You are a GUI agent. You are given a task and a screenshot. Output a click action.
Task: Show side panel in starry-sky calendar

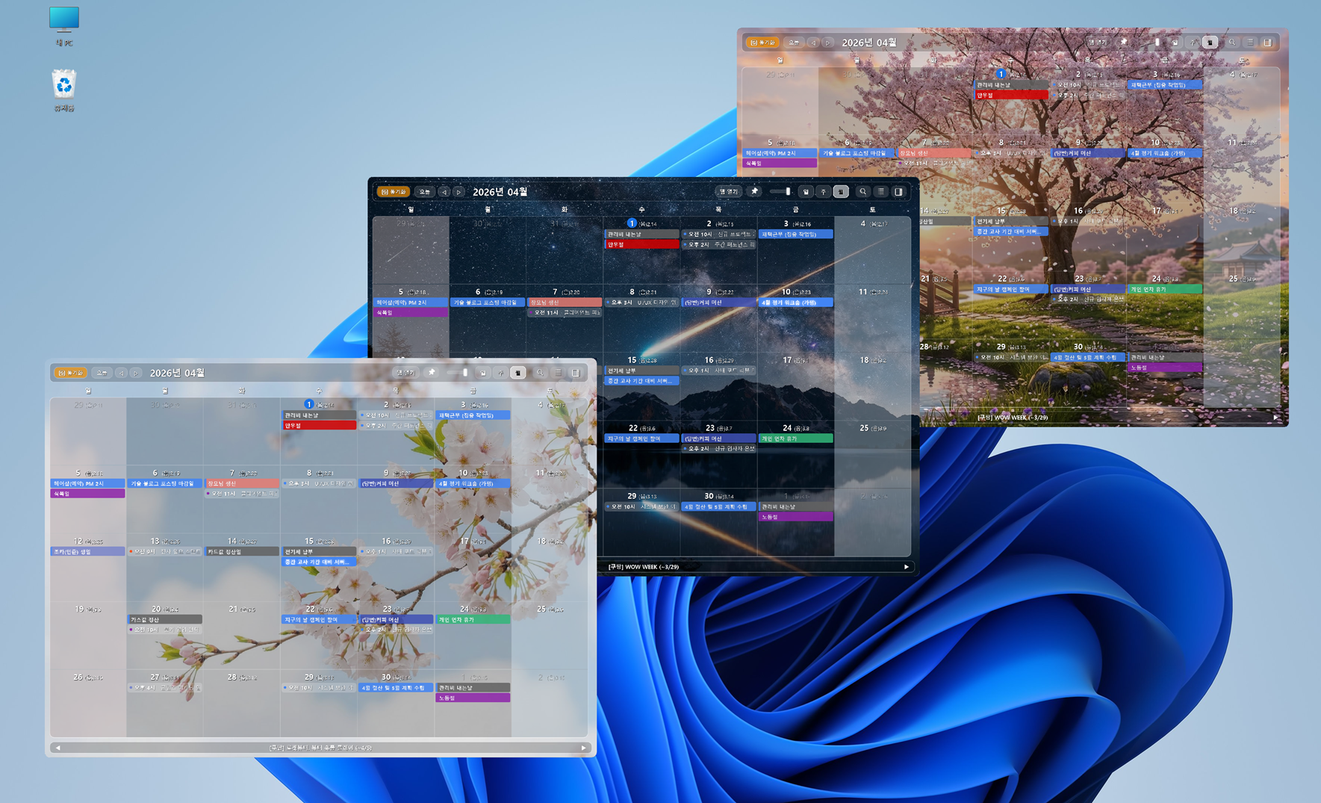tap(899, 192)
